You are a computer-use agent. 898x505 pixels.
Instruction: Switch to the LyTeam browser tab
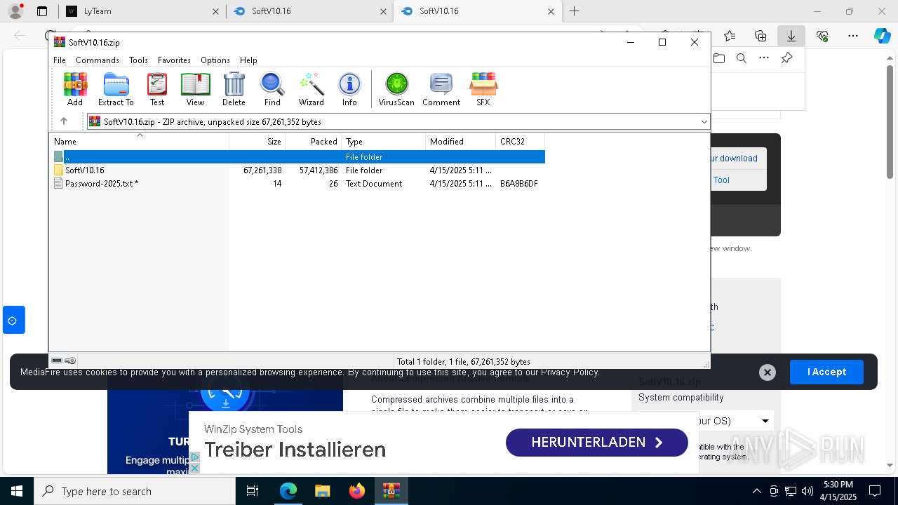(142, 11)
